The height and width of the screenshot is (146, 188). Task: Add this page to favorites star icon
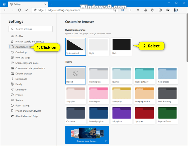115,10
